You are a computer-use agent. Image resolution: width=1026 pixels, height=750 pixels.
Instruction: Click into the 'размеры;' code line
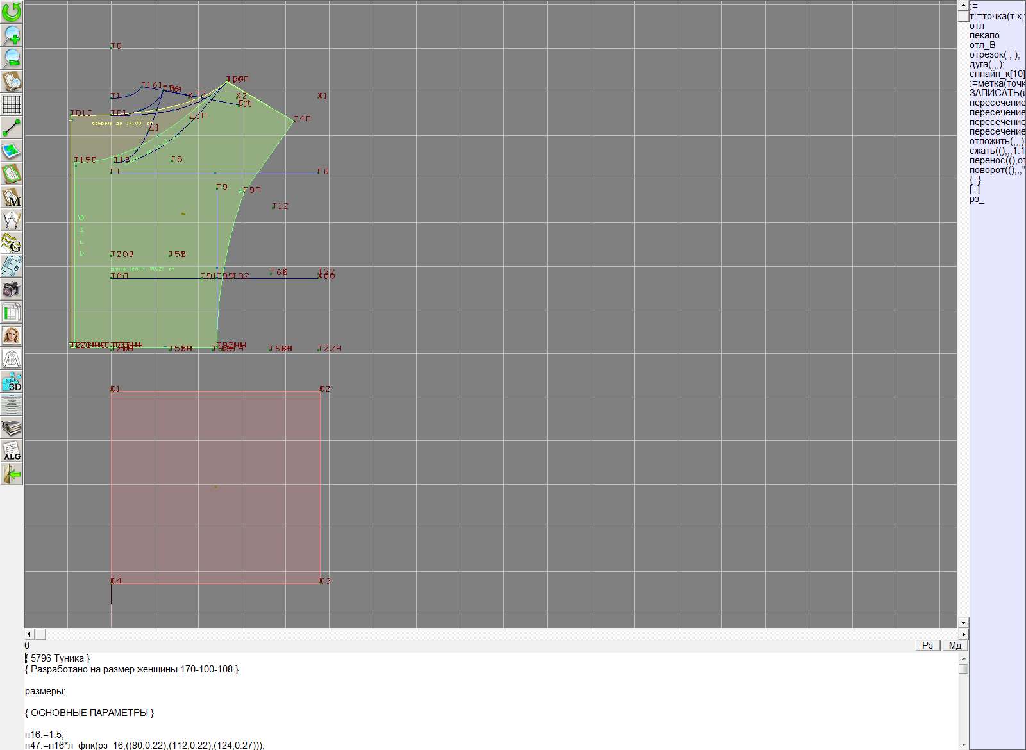[46, 691]
